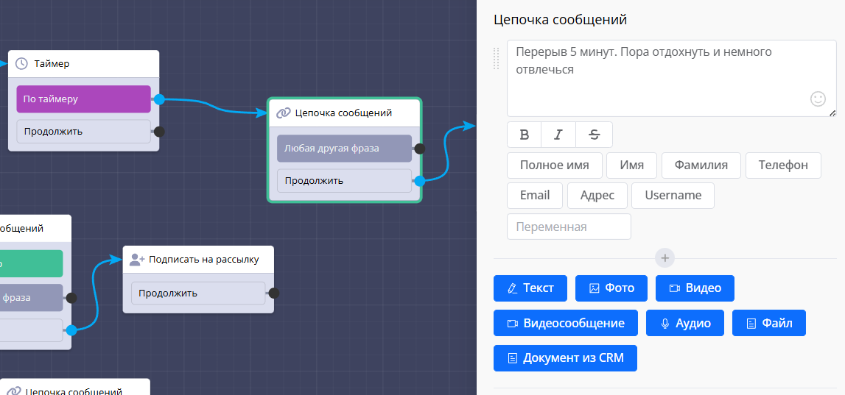Toggle italic text formatting

(x=558, y=135)
